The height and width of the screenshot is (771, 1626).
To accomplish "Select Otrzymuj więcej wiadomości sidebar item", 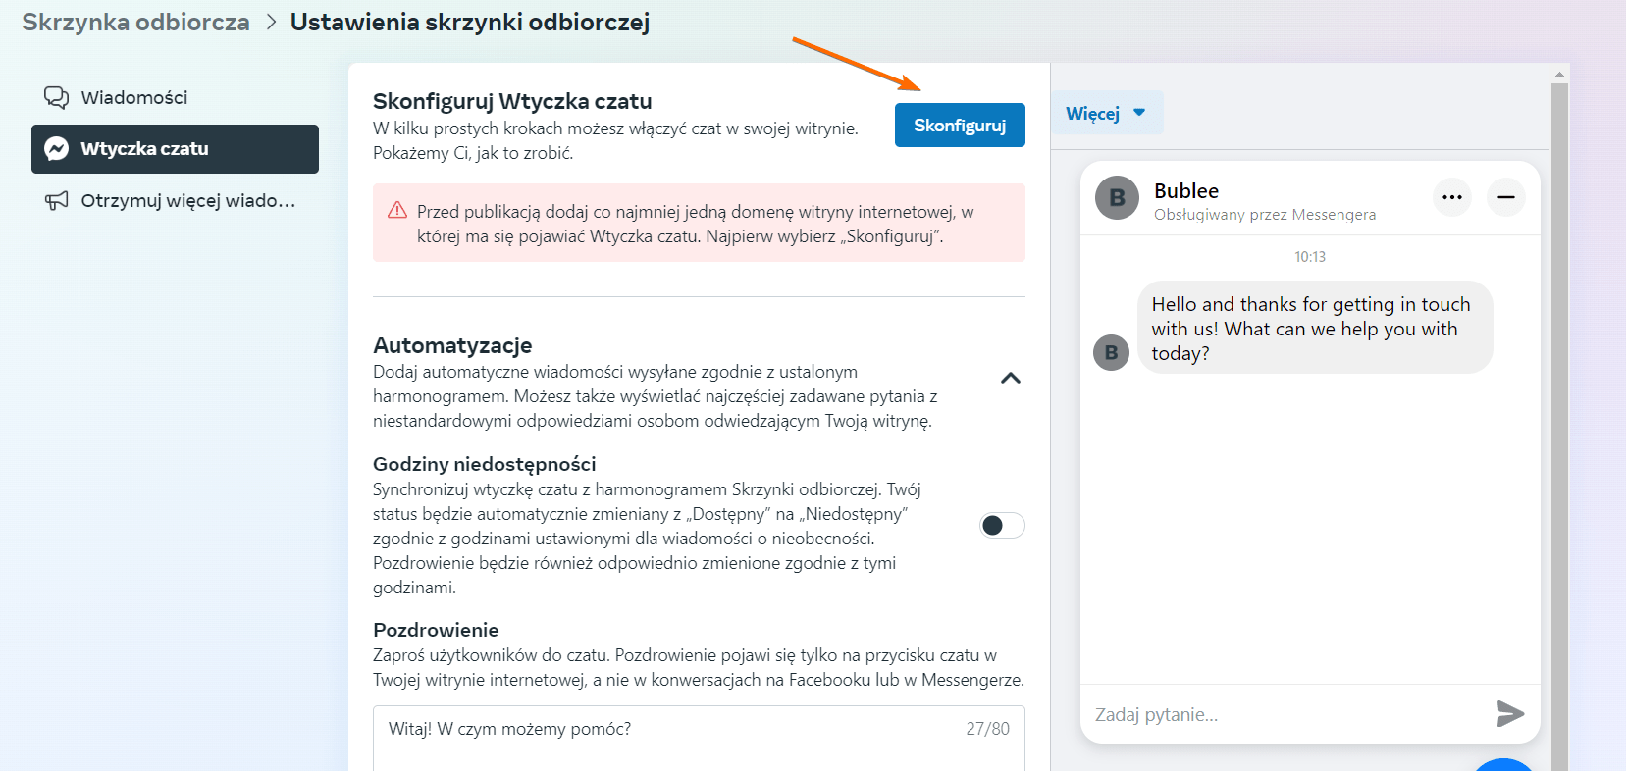I will point(186,201).
